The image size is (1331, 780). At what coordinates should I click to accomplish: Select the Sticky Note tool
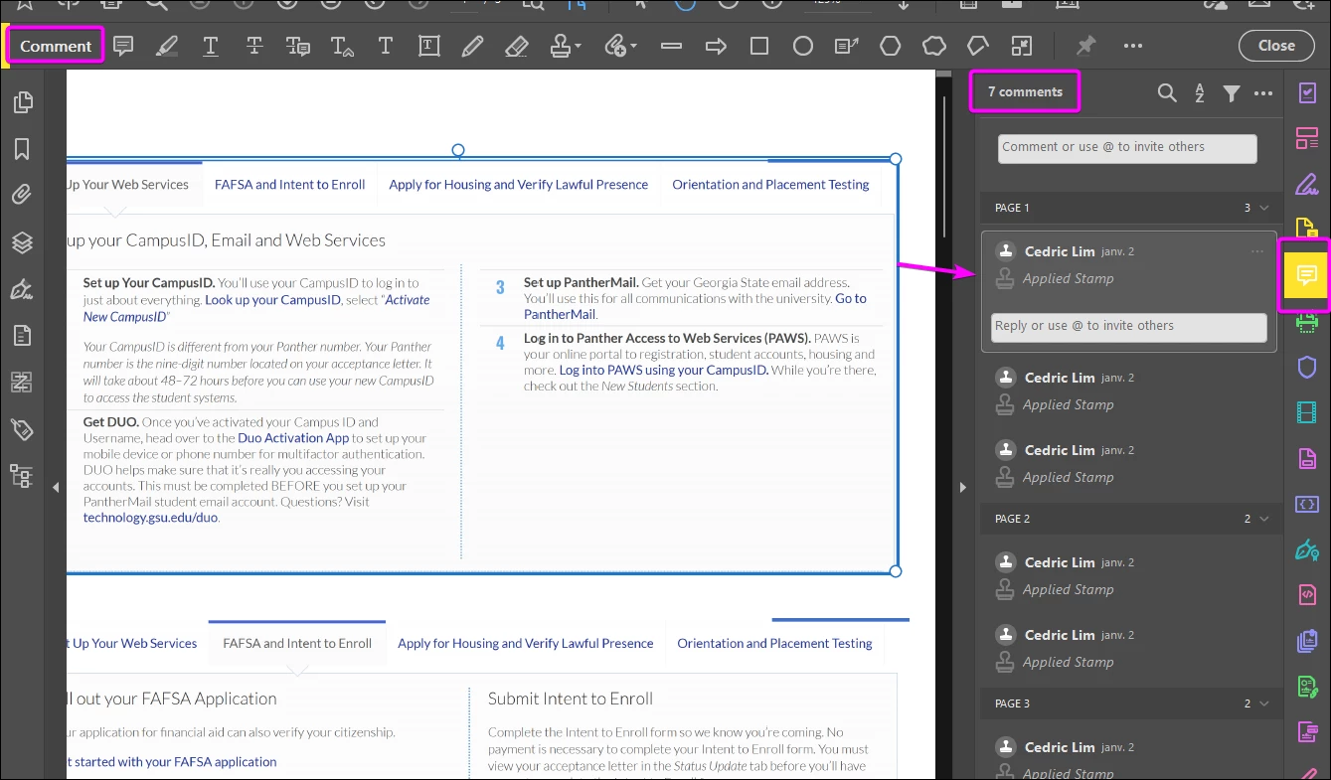click(x=123, y=46)
